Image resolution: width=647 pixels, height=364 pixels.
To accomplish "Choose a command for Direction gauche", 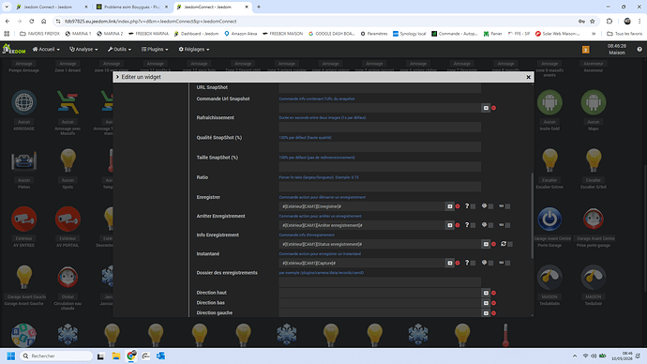I will click(x=486, y=313).
